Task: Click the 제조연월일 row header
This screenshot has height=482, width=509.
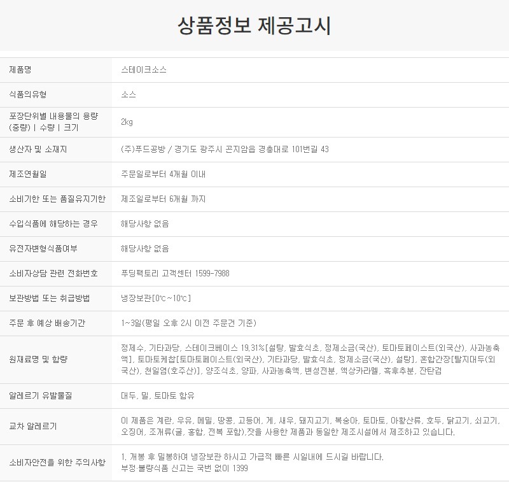Action: [25, 173]
